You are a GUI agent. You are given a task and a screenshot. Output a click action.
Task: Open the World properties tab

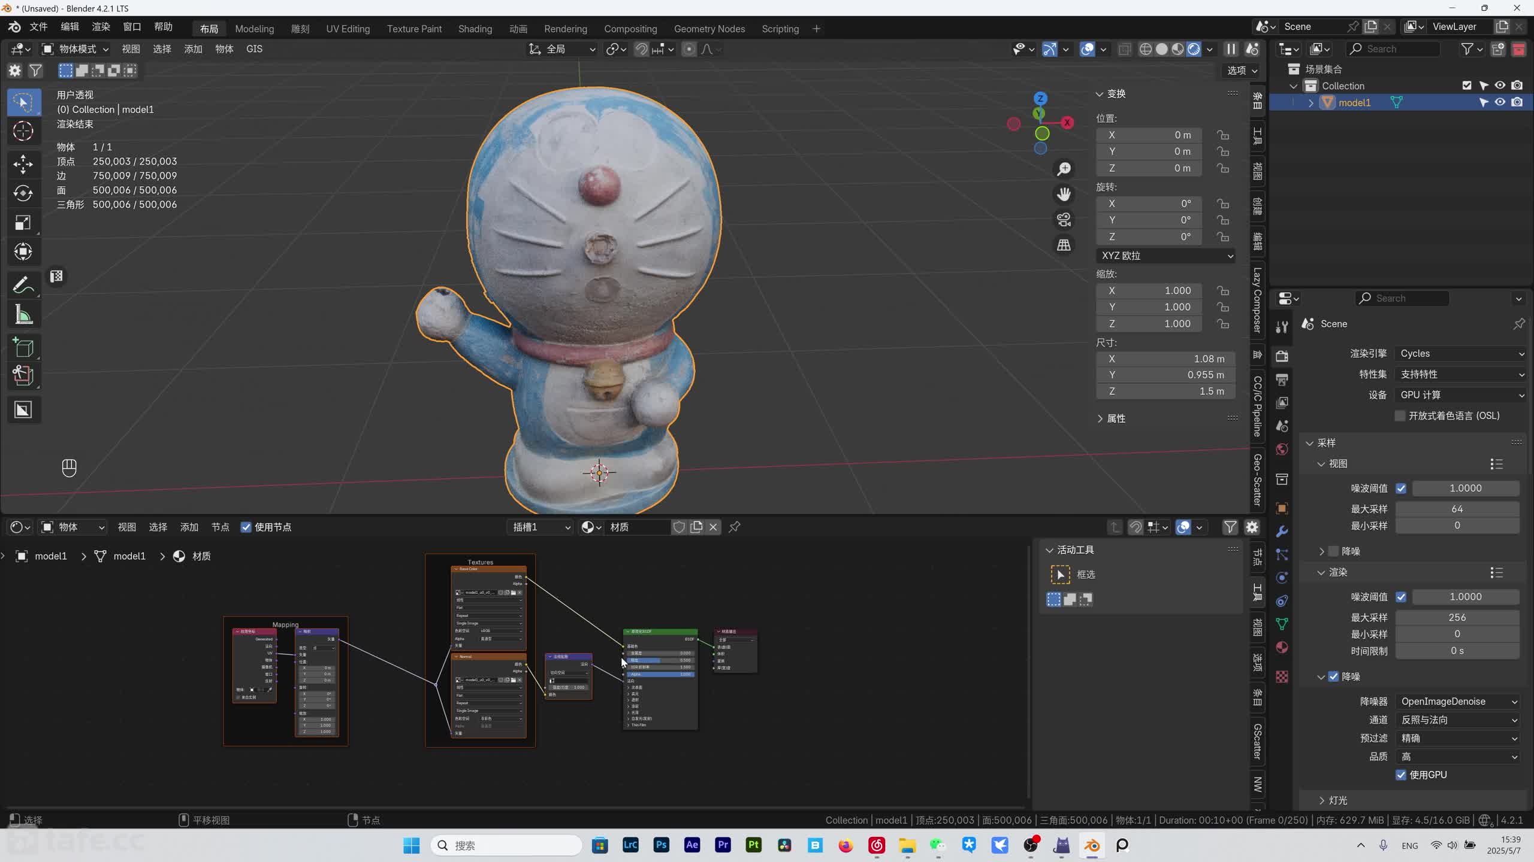pos(1282,449)
